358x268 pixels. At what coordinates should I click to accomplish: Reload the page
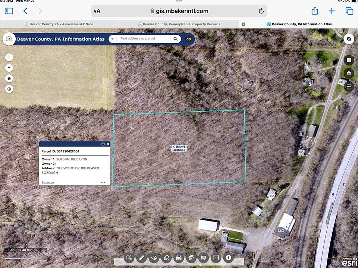coord(261,11)
